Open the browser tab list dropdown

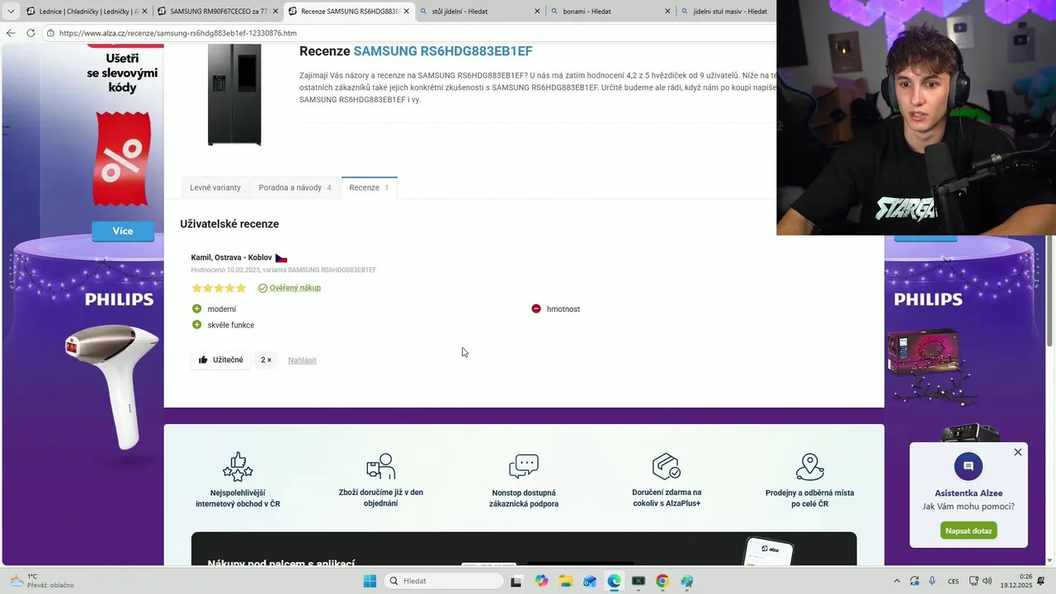click(x=10, y=12)
